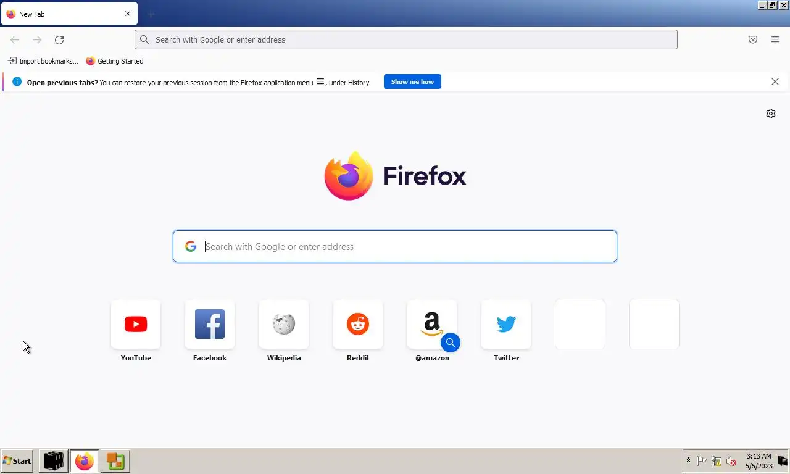The width and height of the screenshot is (790, 474).
Task: Select the New Tab browser tab
Action: tap(69, 14)
